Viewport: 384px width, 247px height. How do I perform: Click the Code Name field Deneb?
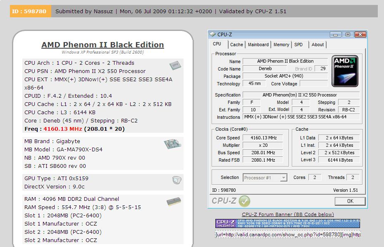click(265, 68)
